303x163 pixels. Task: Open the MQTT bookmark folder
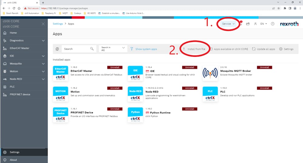click(63, 13)
